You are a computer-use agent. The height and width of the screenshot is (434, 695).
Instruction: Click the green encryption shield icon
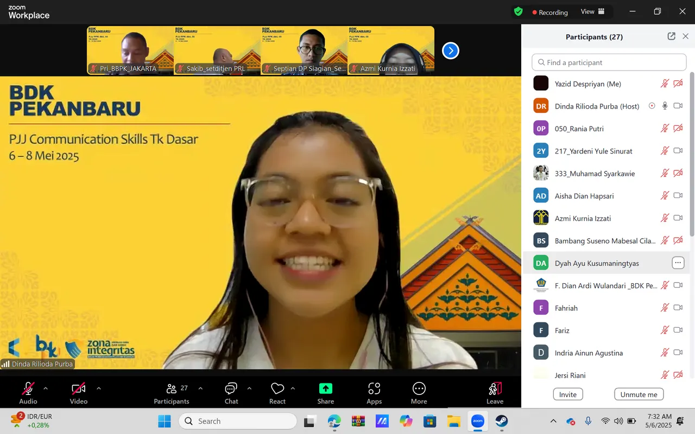[x=519, y=11]
